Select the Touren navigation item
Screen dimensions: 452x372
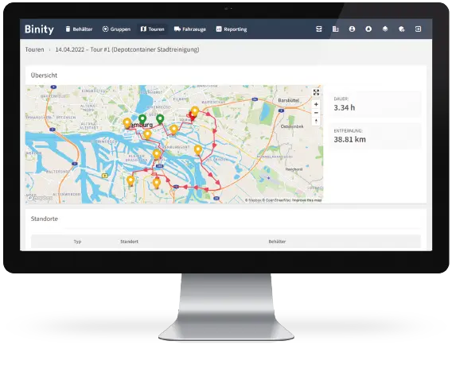pos(153,29)
